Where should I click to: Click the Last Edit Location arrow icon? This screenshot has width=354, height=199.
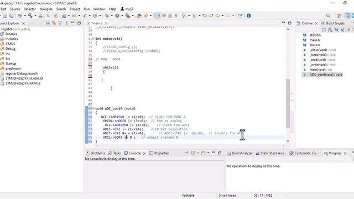[205, 15]
